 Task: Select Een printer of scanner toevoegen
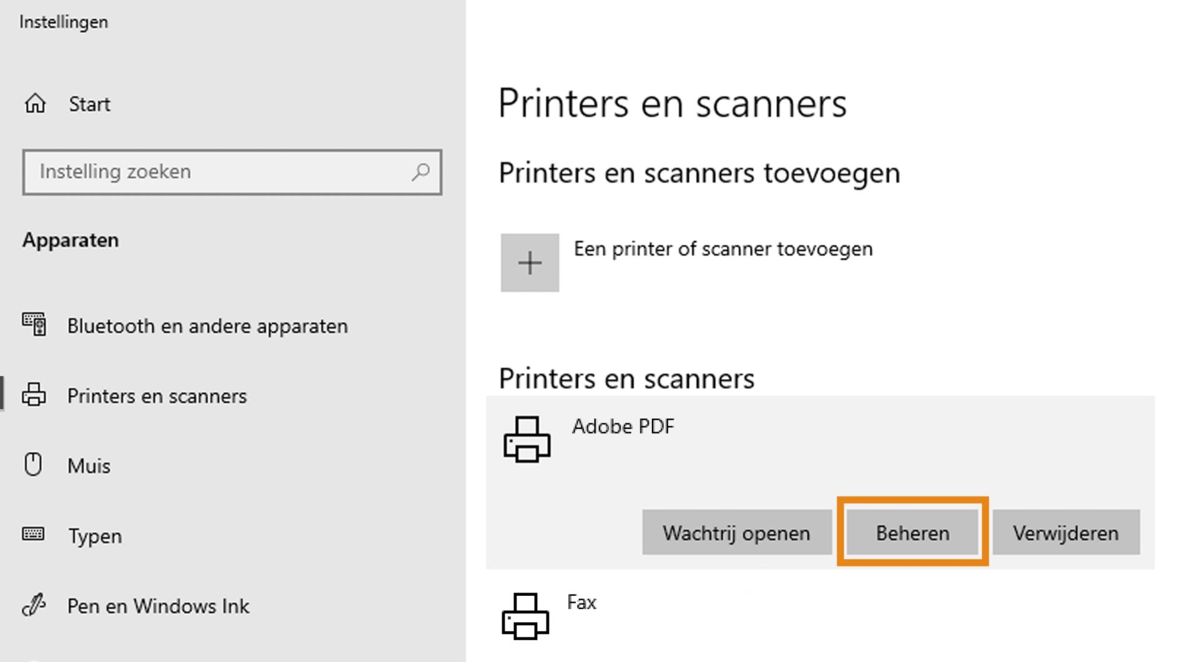coord(723,249)
